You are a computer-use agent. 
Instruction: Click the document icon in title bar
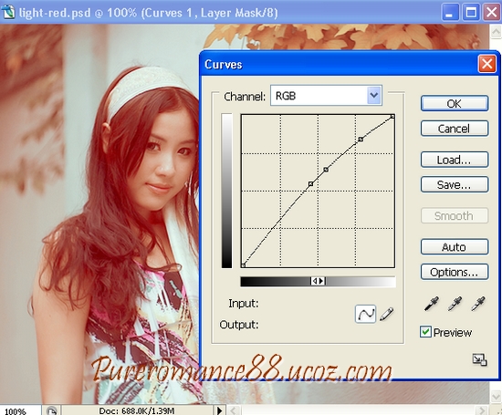[x=8, y=12]
